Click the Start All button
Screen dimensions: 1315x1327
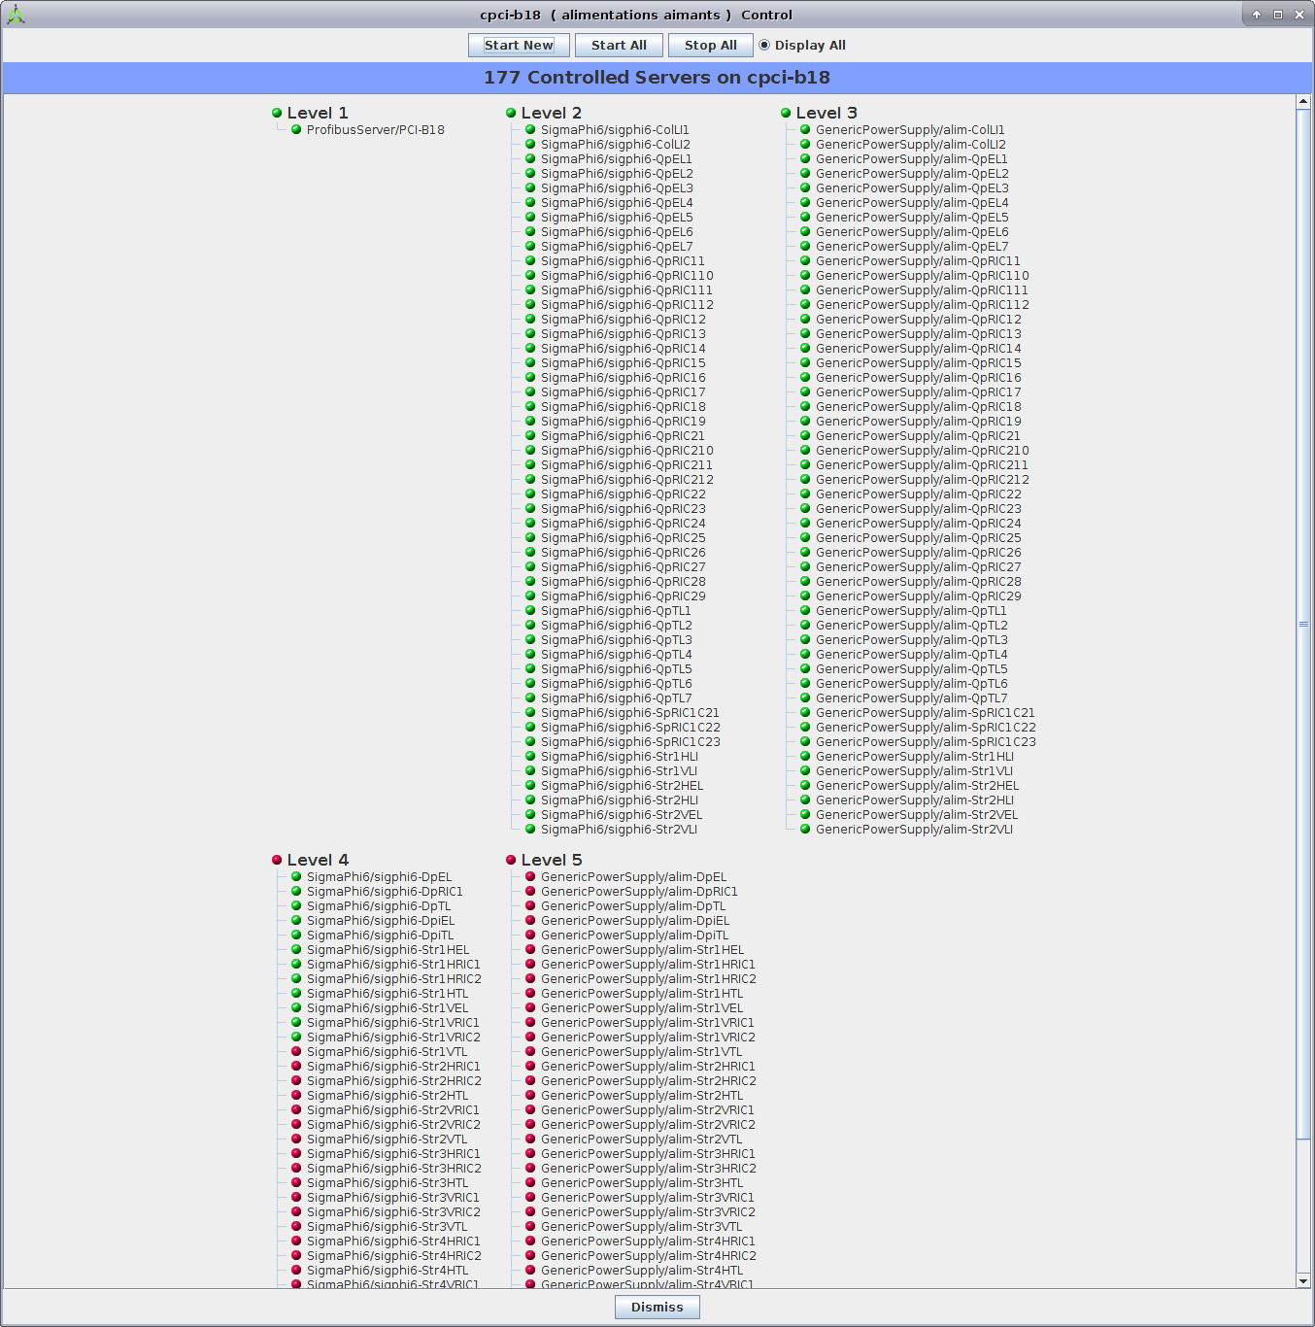point(619,45)
